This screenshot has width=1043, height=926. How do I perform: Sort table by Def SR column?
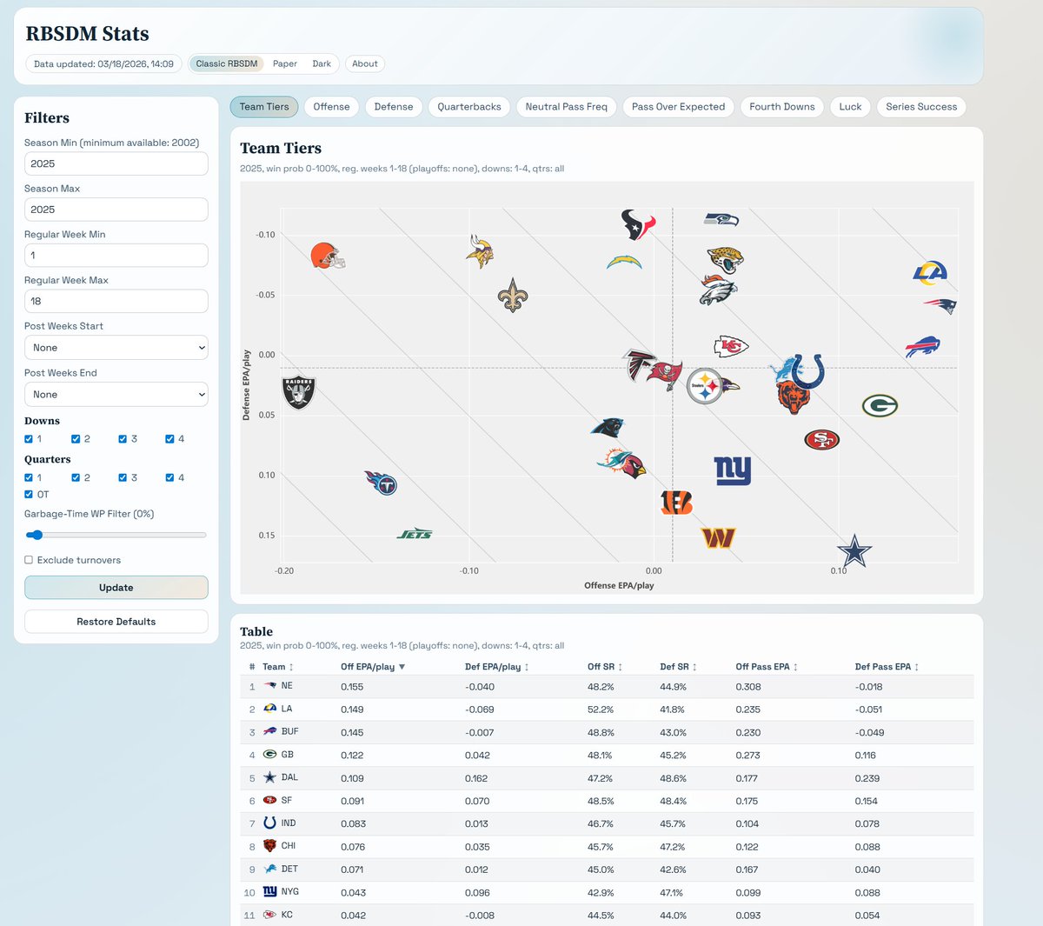pyautogui.click(x=679, y=667)
